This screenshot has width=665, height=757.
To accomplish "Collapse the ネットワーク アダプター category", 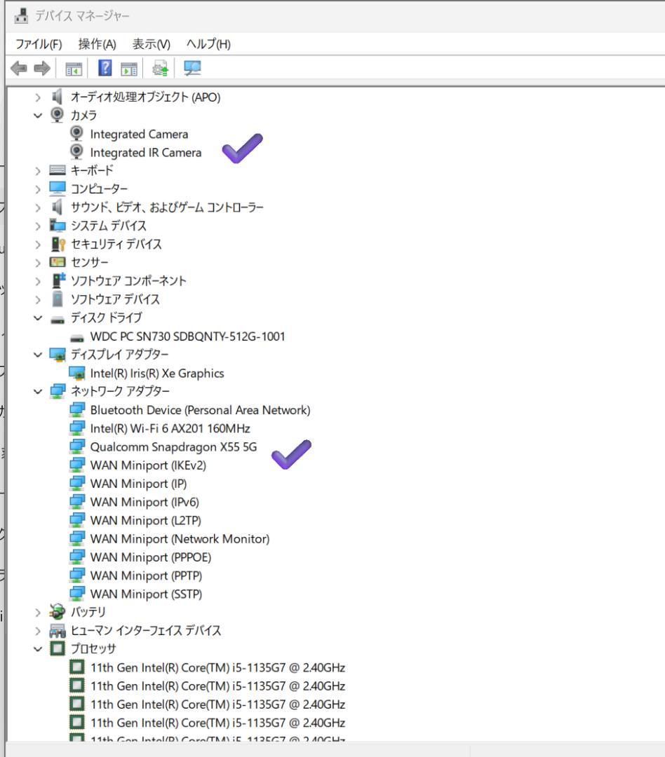I will [38, 392].
